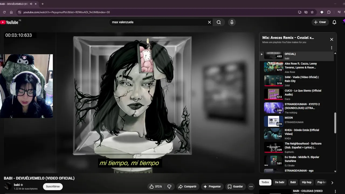This screenshot has height=194, width=345.
Task: Mute the tab via its speaker icon
Action: click(x=31, y=4)
